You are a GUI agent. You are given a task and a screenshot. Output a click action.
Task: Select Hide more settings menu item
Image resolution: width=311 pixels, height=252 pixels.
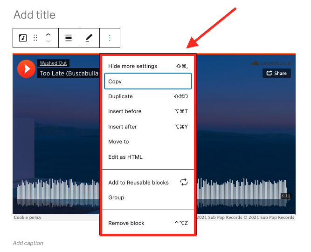point(148,66)
